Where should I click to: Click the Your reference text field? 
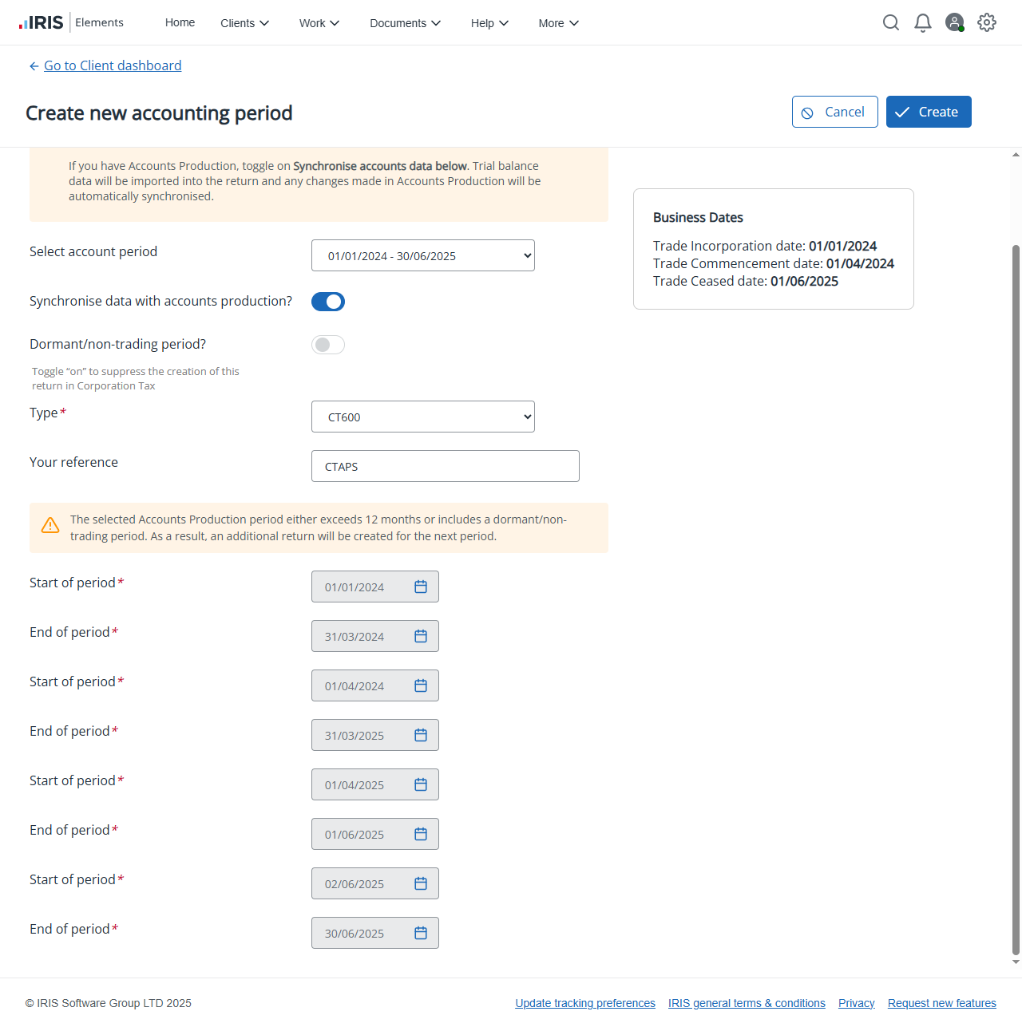tap(446, 466)
